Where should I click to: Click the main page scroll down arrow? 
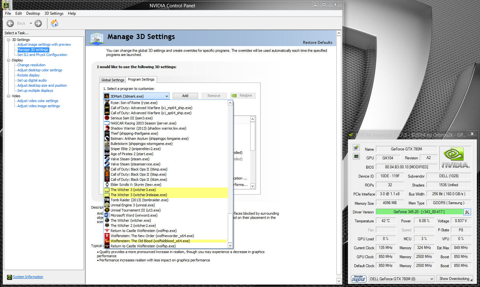[339, 281]
